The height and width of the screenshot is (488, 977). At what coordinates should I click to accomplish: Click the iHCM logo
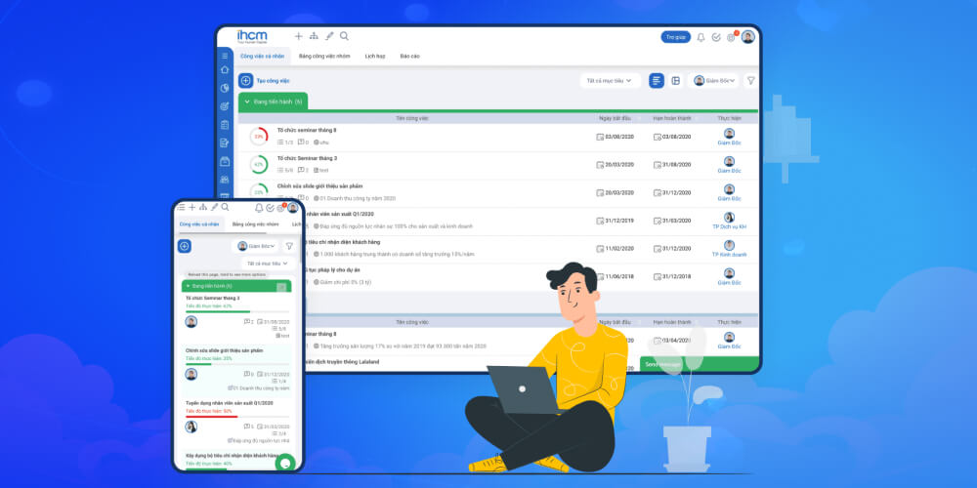[252, 37]
